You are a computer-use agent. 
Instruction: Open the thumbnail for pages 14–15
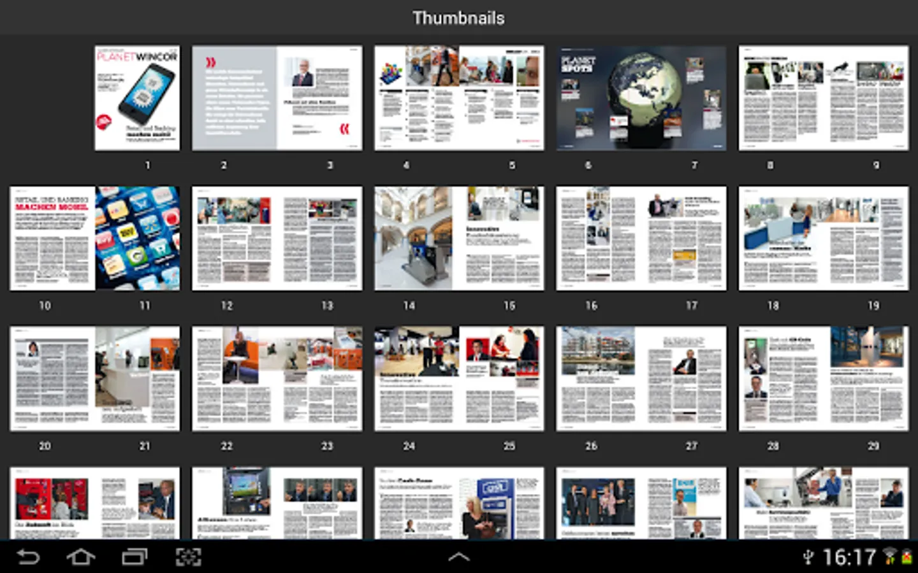(459, 238)
